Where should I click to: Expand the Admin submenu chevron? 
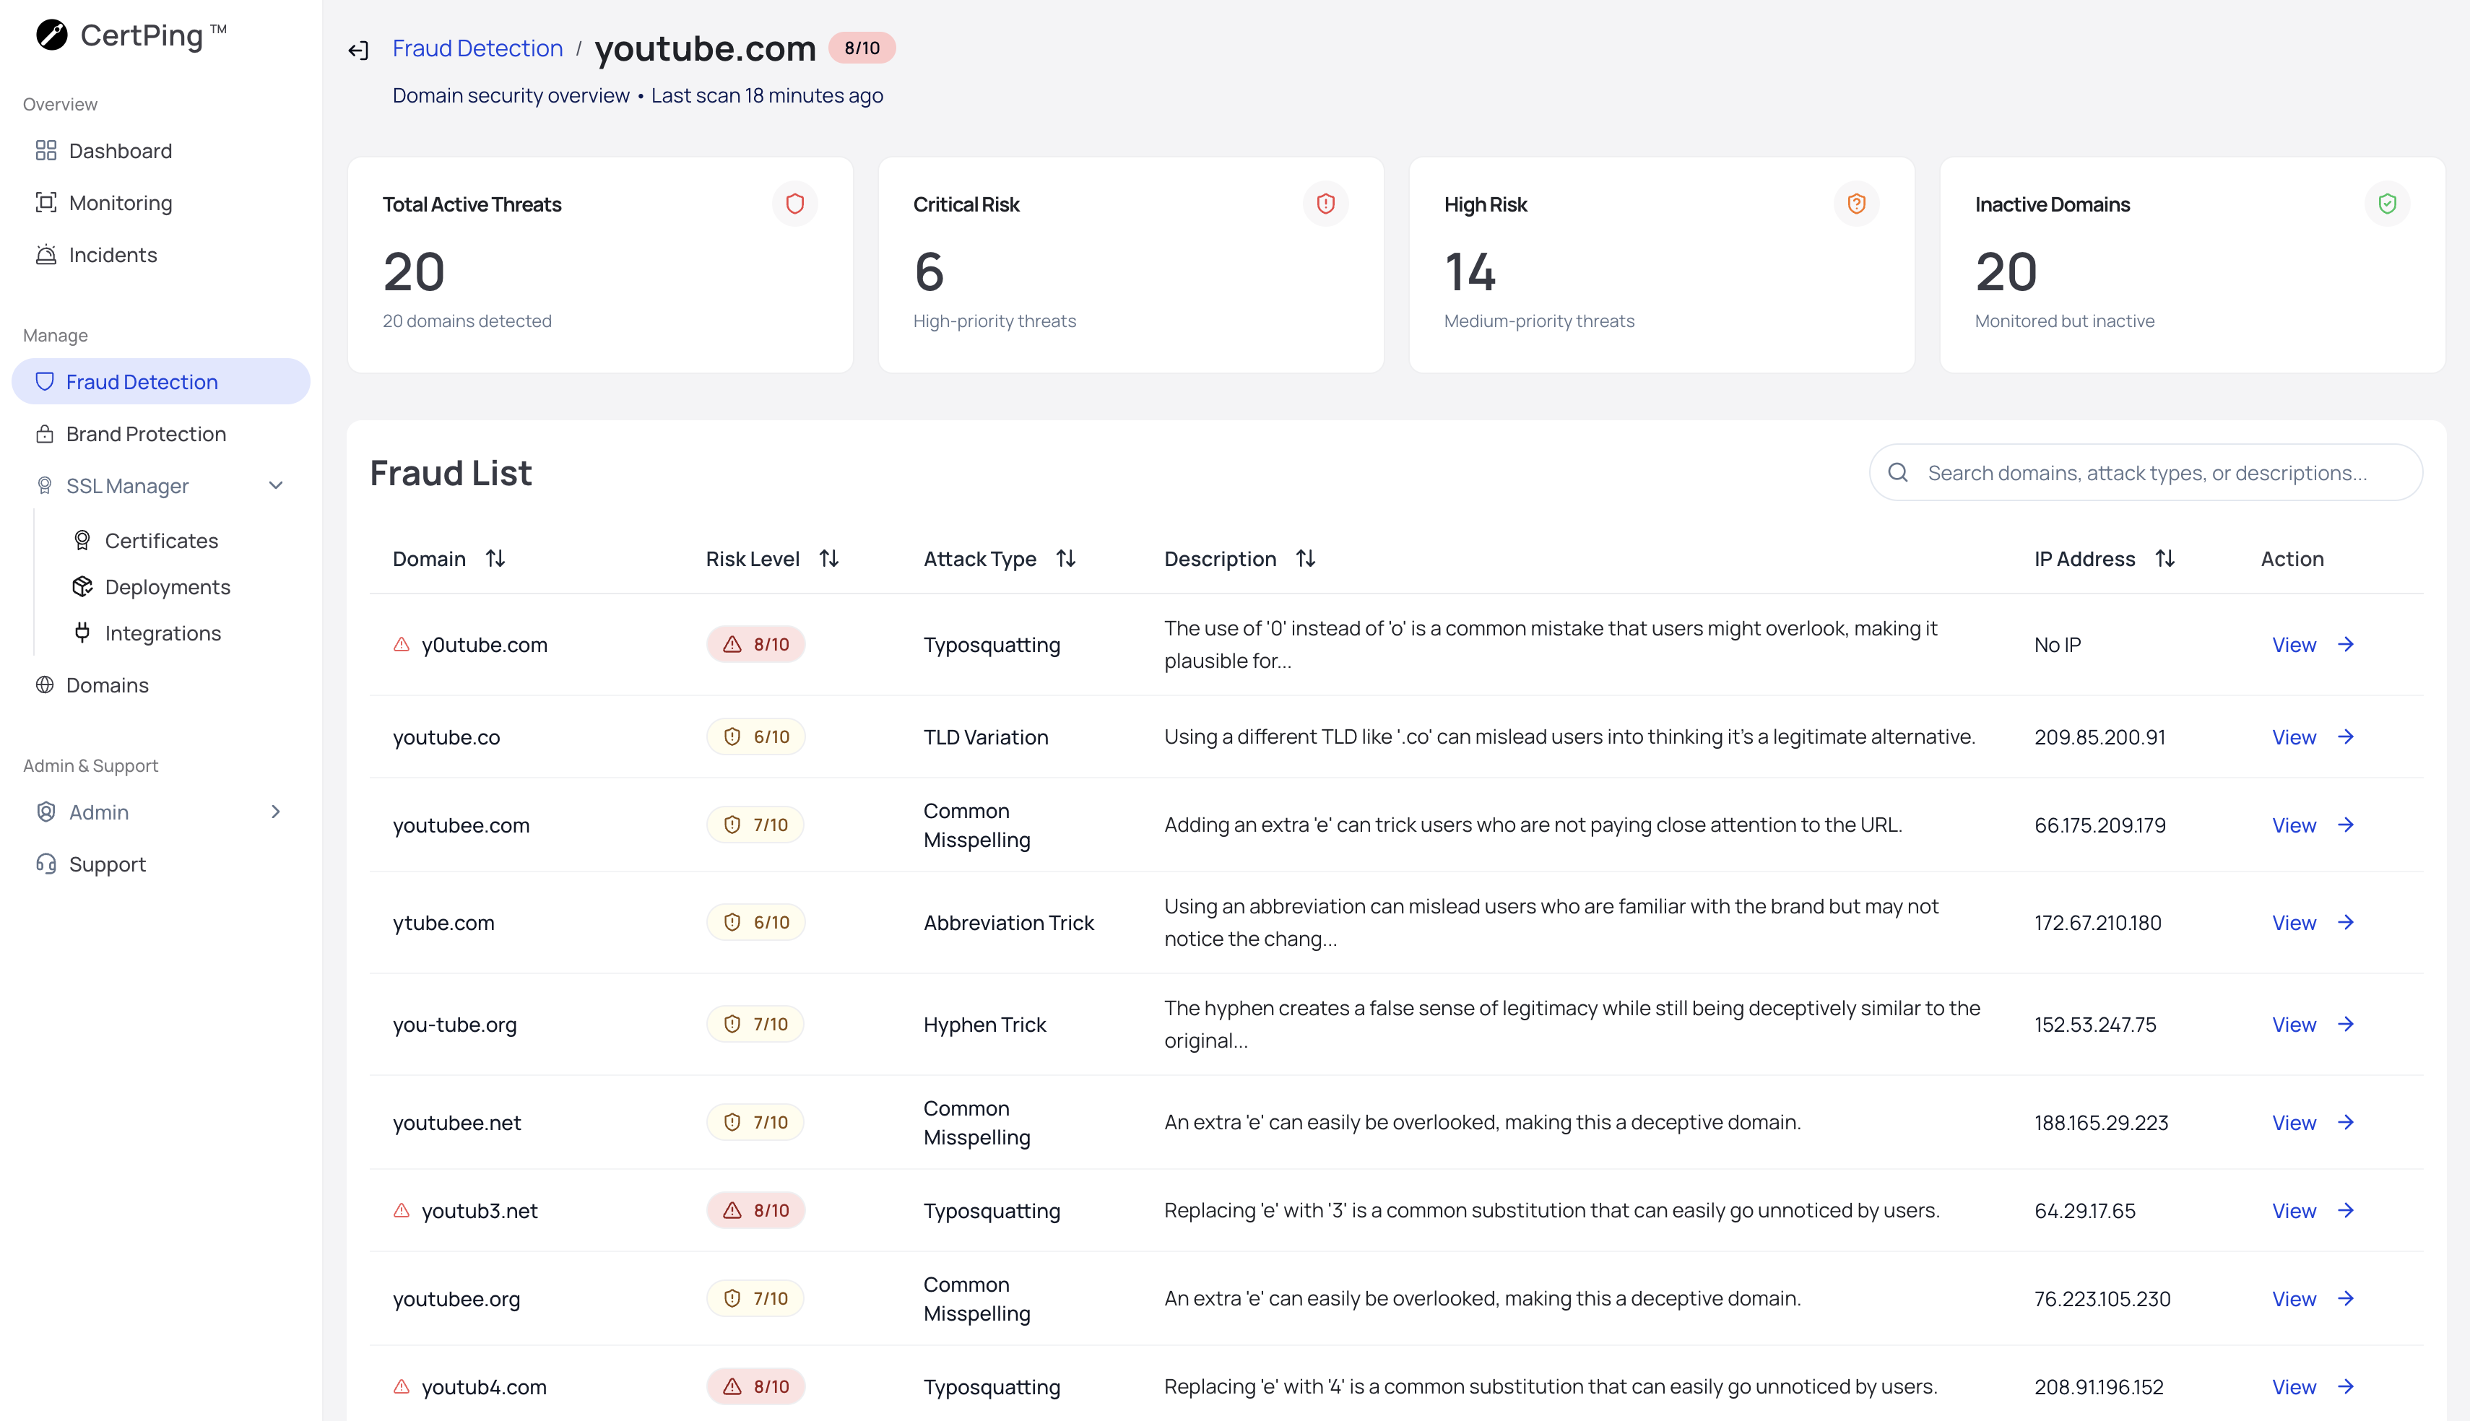coord(276,812)
